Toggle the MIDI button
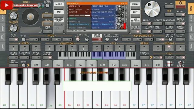The width and height of the screenshot is (194, 109). pos(47,24)
